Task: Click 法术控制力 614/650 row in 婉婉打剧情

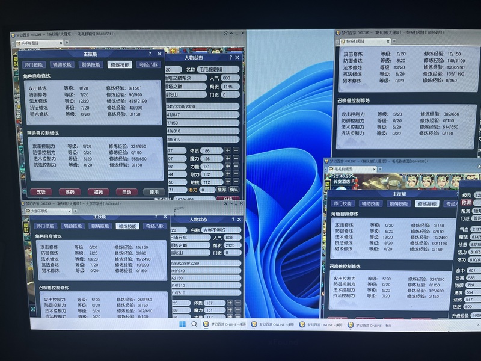Action: (x=400, y=127)
